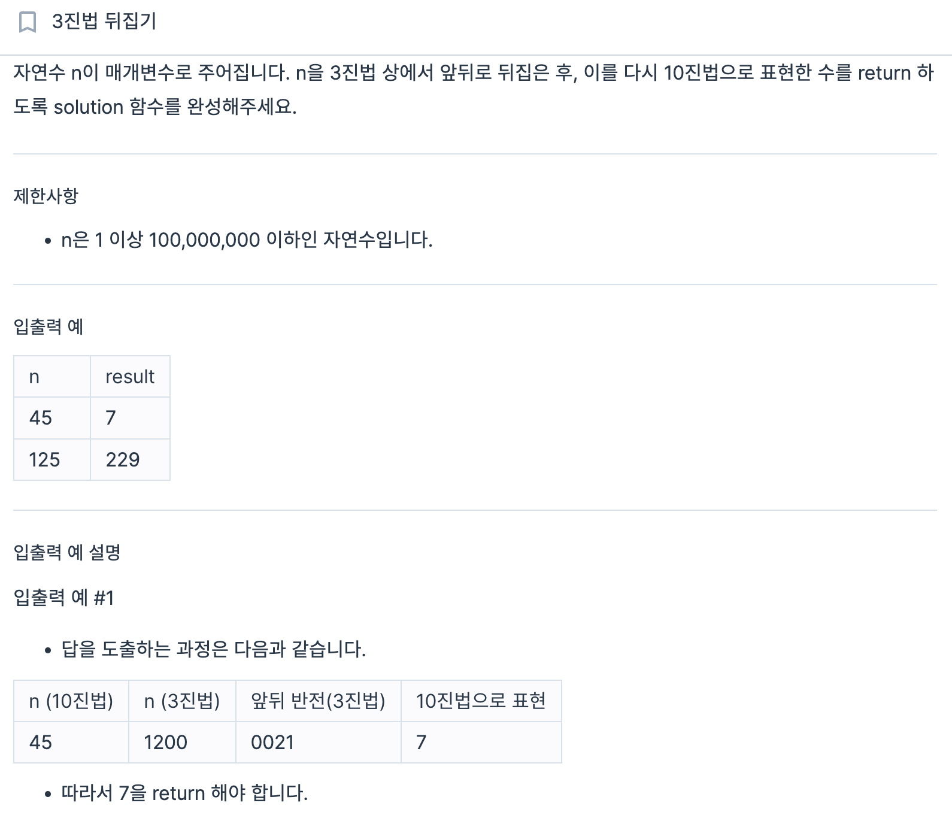Screen dimensions: 952x818
Task: Click the cell showing 0021
Action: [319, 742]
